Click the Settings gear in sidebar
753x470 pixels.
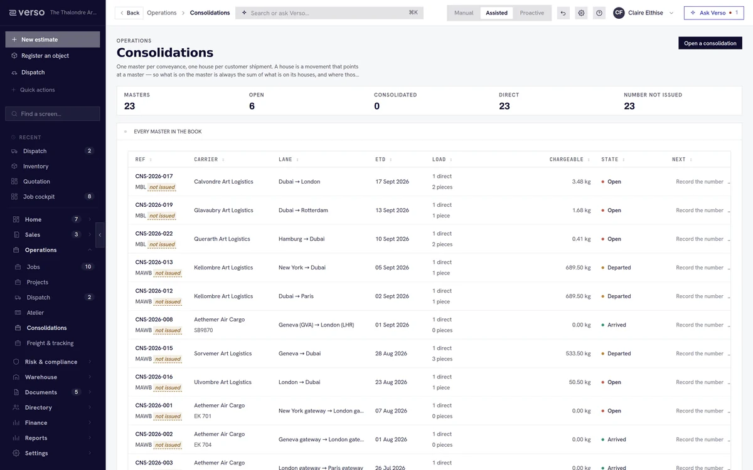pos(16,453)
